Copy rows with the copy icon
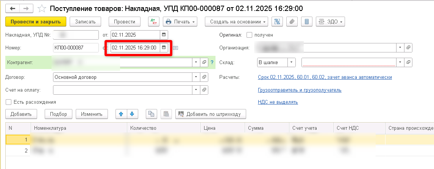The image size is (434, 169). coord(151,114)
